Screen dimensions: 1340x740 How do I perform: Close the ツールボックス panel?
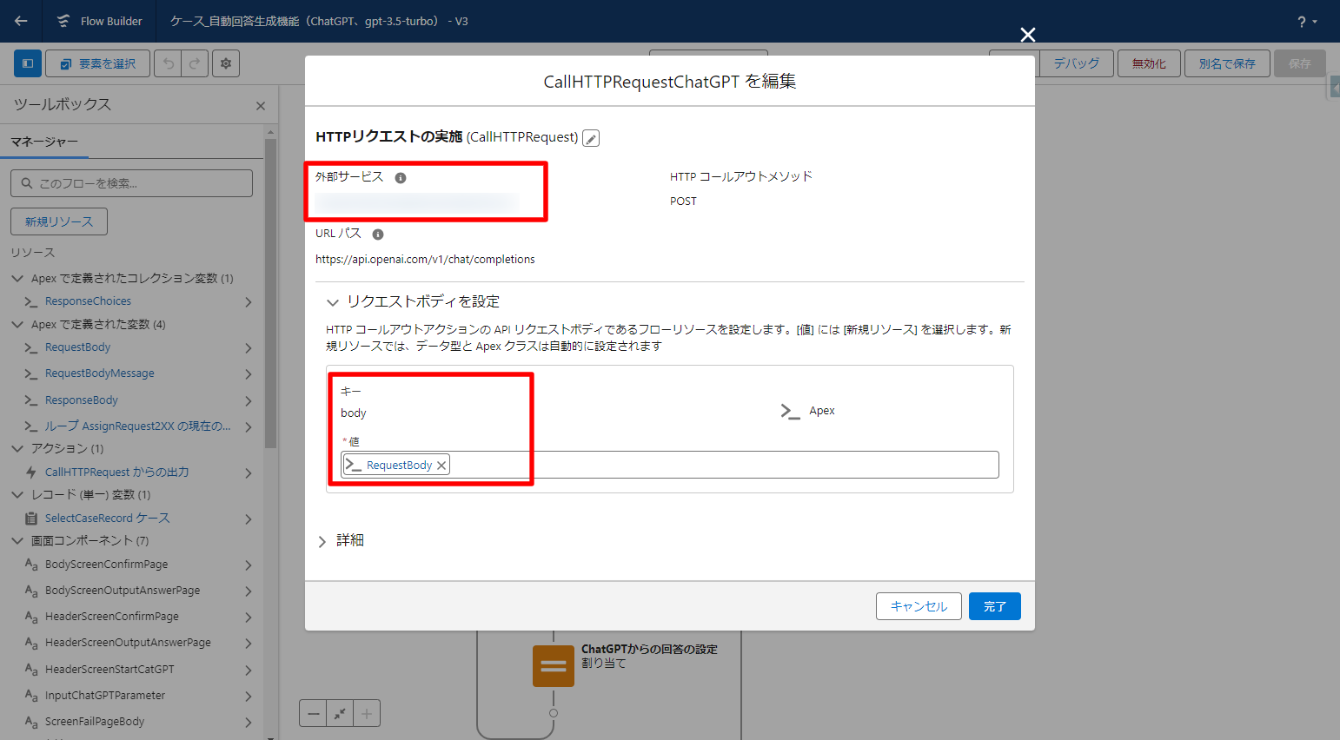[x=260, y=106]
